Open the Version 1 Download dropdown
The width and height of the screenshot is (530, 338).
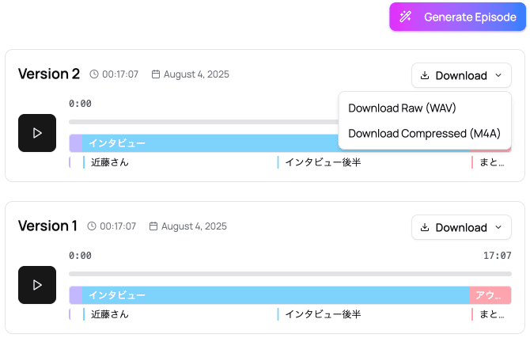click(x=461, y=227)
